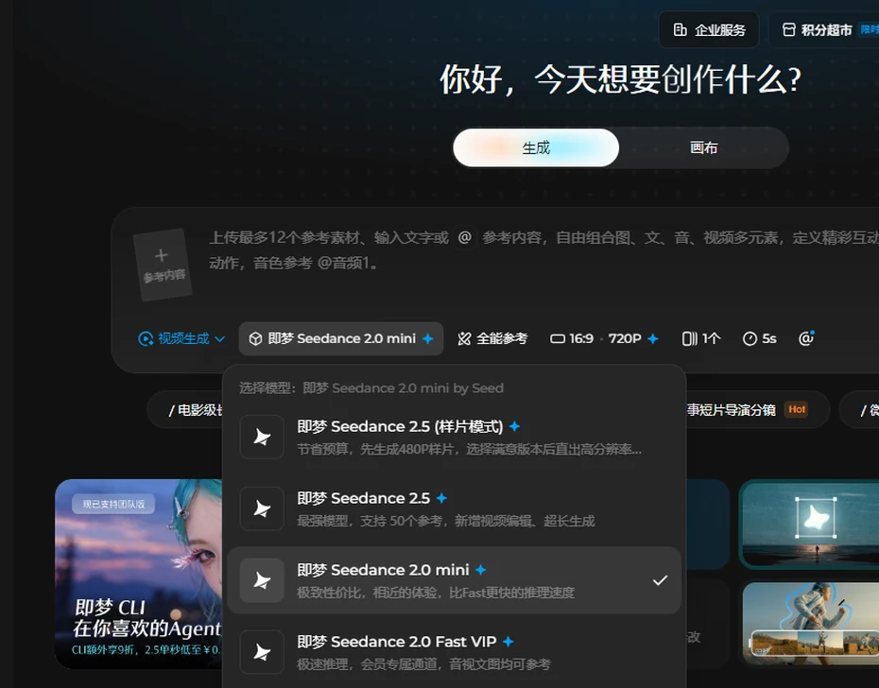Open the 全能参考 reference mode option

pos(492,338)
